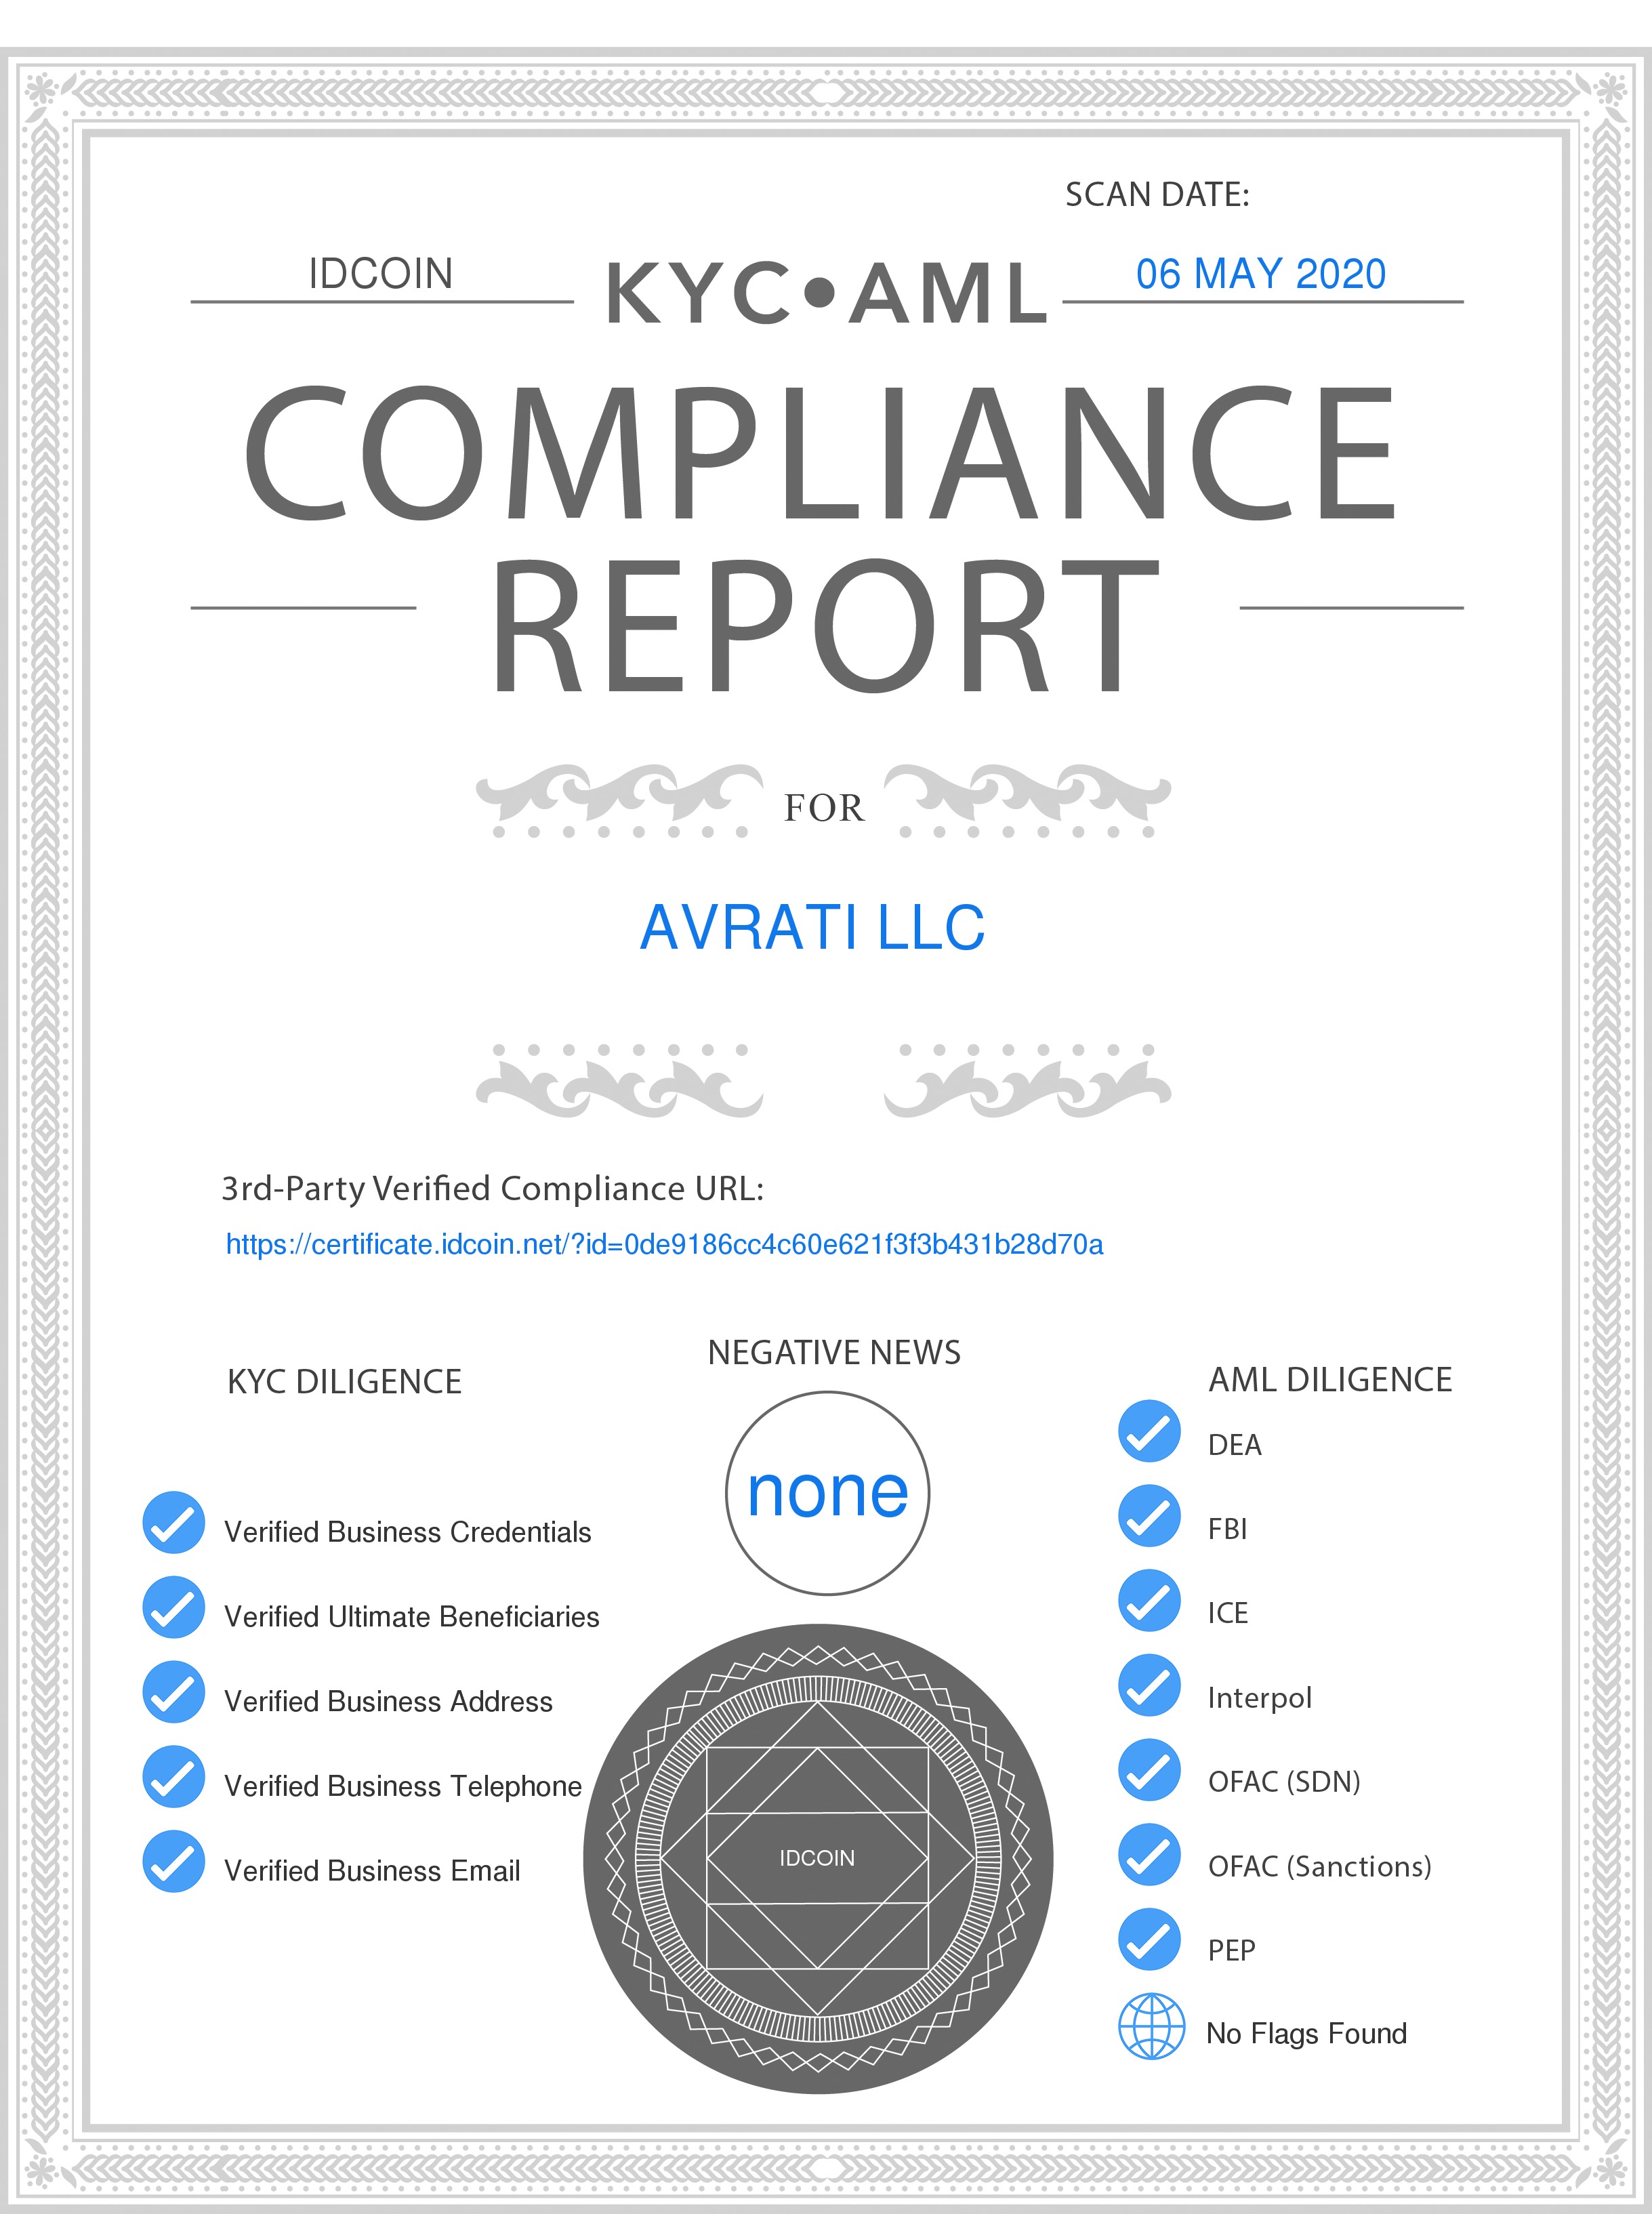Click the checkmark beside ICE
Screen dimensions: 1652x2214
(x=1149, y=1600)
